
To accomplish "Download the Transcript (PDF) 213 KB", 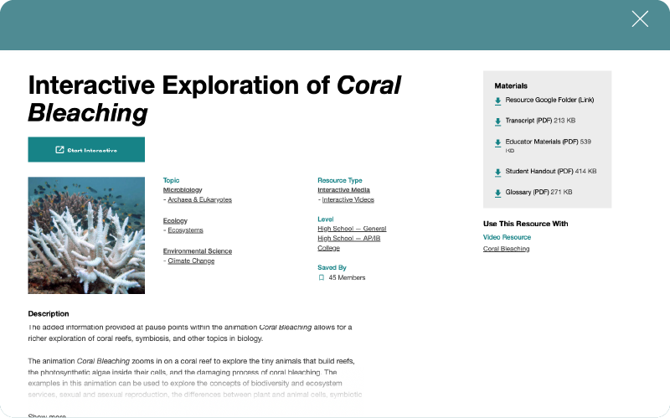I will pyautogui.click(x=540, y=121).
